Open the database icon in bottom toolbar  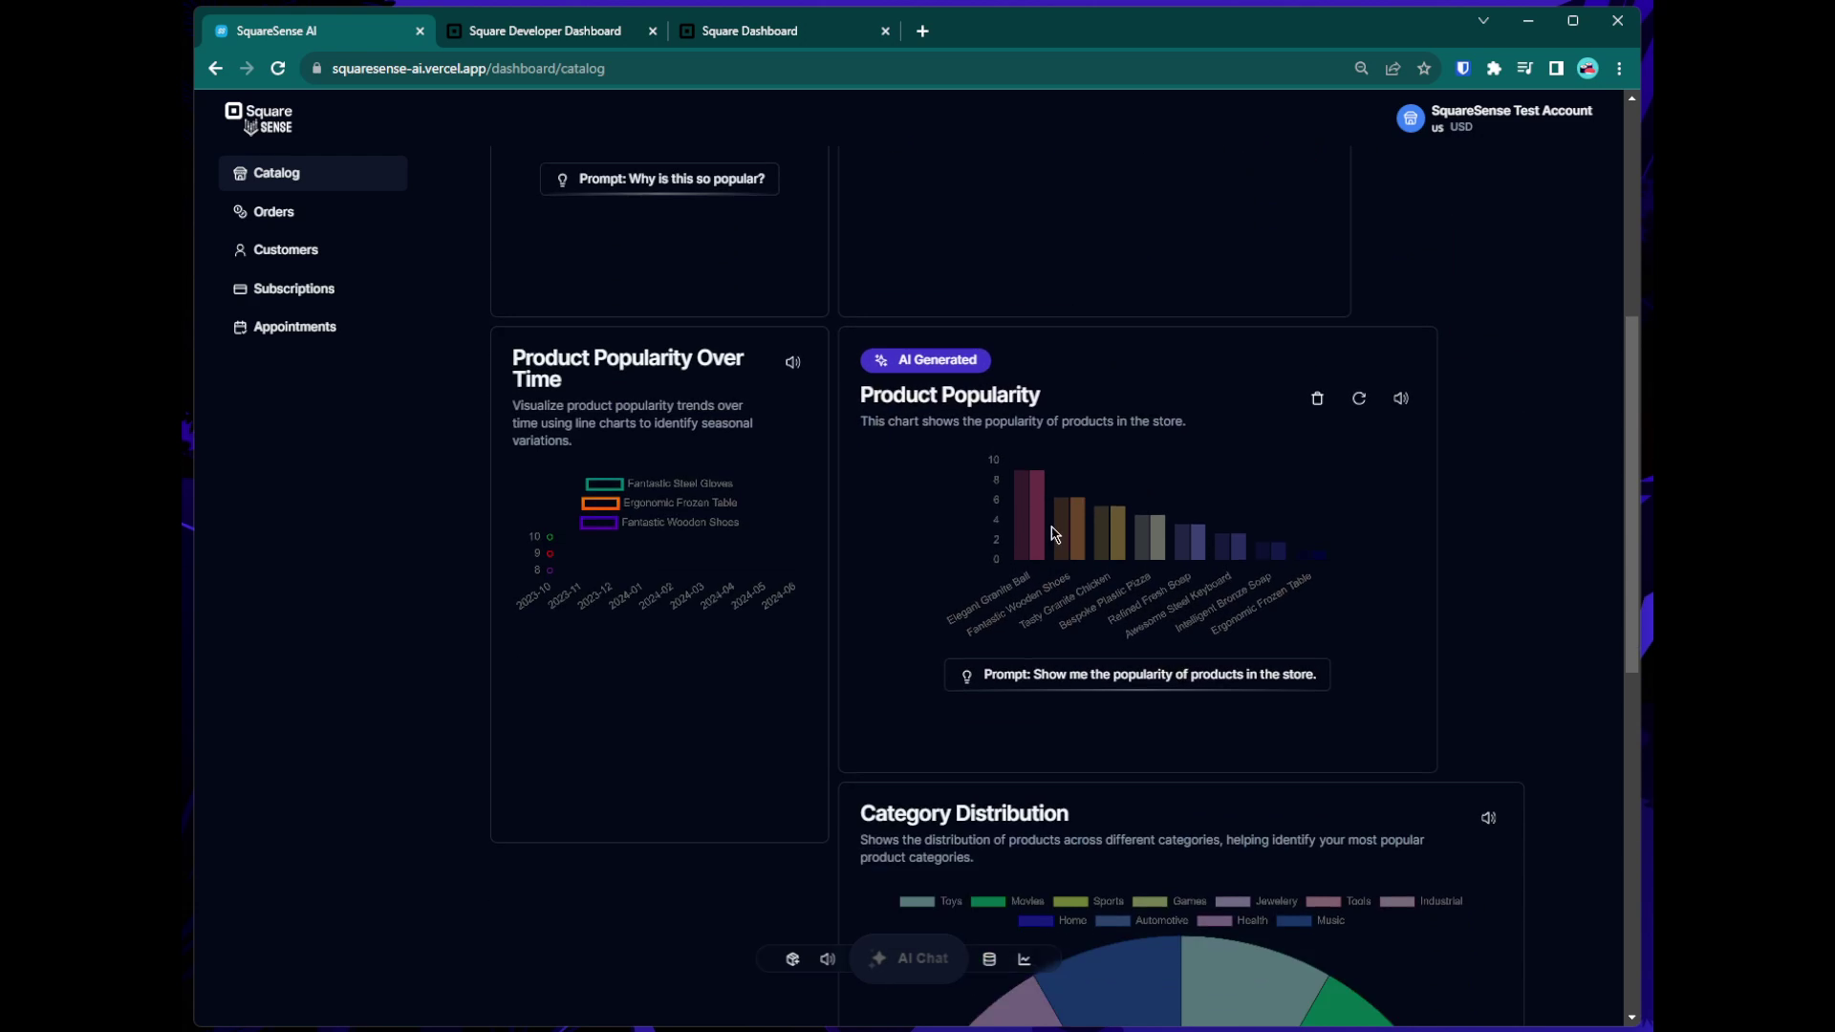coord(989,959)
